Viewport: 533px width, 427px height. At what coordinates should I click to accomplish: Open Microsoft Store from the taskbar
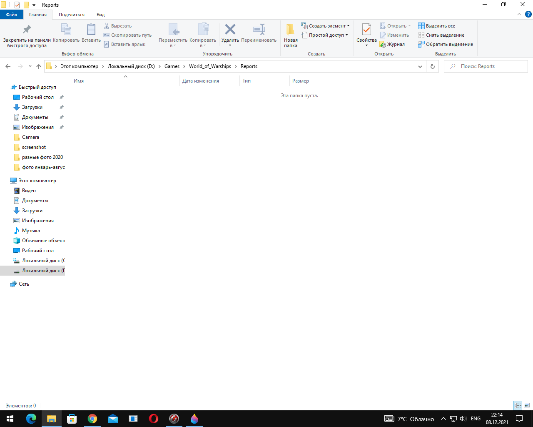72,419
